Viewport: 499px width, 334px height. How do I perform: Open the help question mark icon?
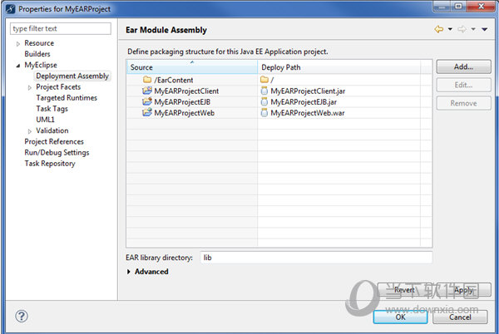[x=22, y=317]
